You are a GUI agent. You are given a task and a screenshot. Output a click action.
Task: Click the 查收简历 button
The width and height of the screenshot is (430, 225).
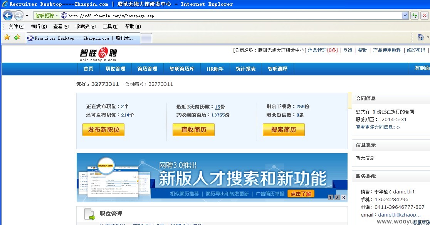pos(193,130)
